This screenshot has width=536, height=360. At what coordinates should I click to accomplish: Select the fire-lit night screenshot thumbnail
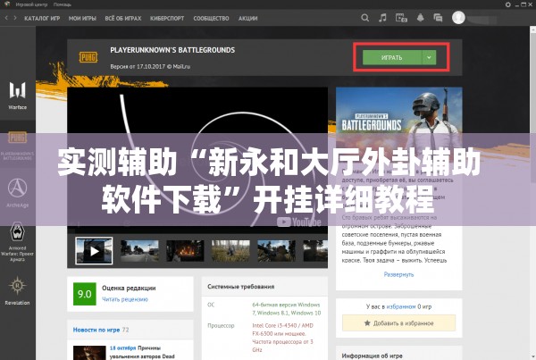click(x=185, y=251)
